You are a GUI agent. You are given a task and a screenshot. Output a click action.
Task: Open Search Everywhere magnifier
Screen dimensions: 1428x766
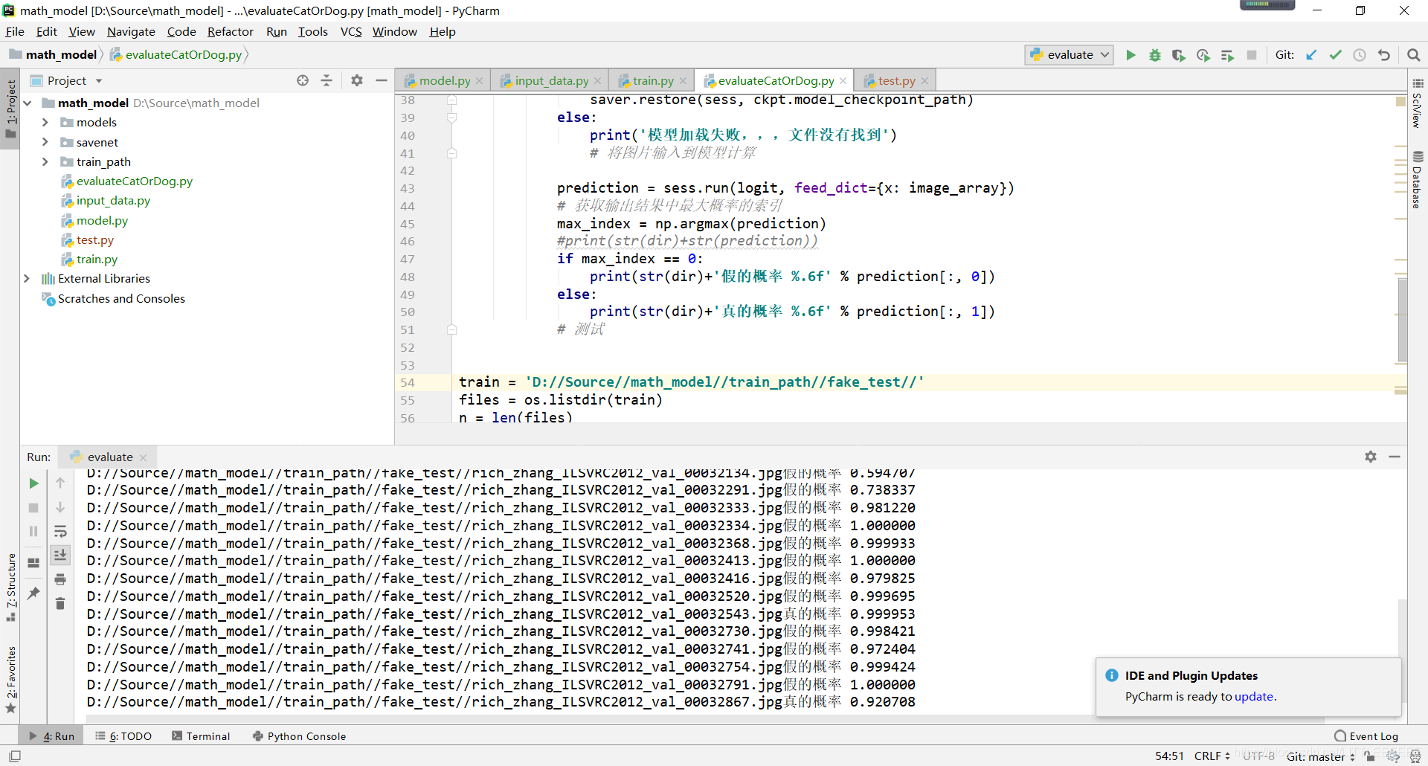pyautogui.click(x=1414, y=55)
